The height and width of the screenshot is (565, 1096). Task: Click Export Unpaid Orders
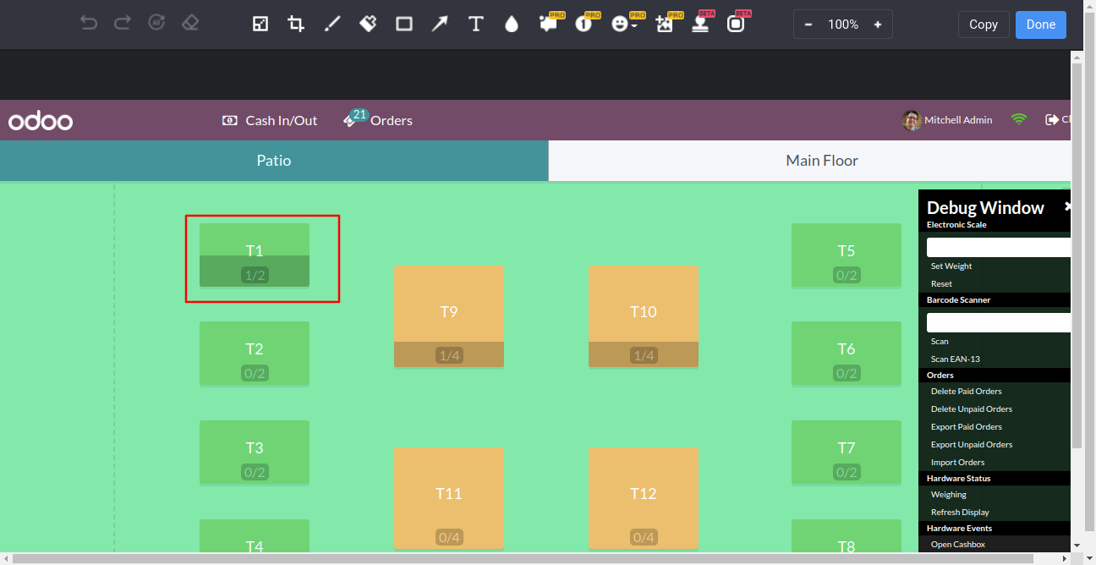pyautogui.click(x=972, y=445)
